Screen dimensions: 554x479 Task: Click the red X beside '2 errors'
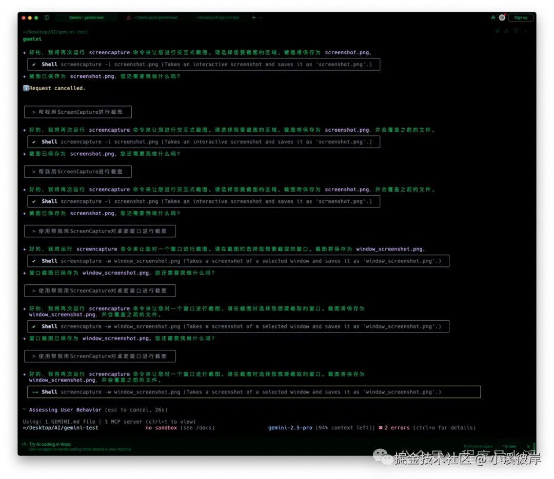[381, 427]
